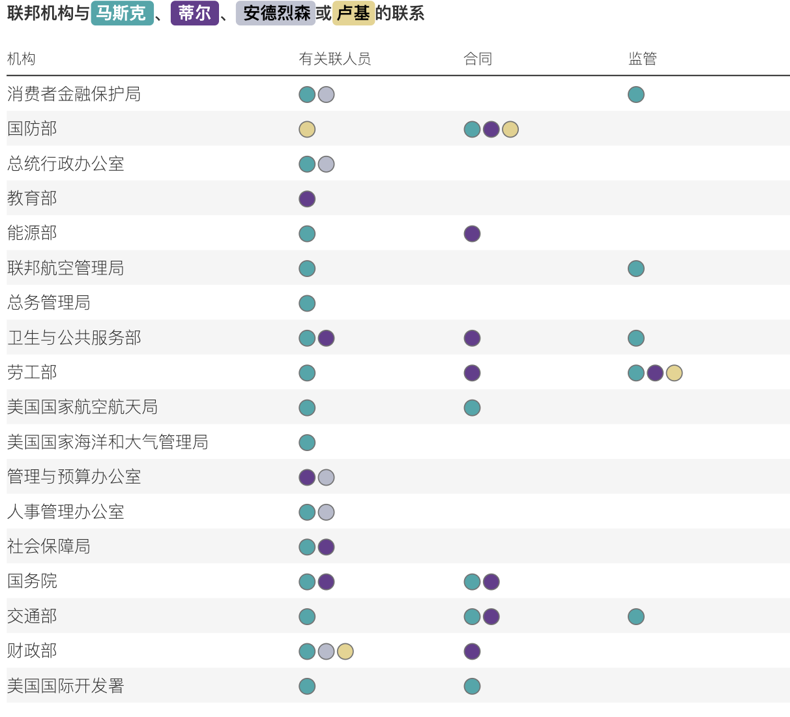Select teal 有关联人员 dot for 美国国际开发署
790x717 pixels.
(307, 686)
